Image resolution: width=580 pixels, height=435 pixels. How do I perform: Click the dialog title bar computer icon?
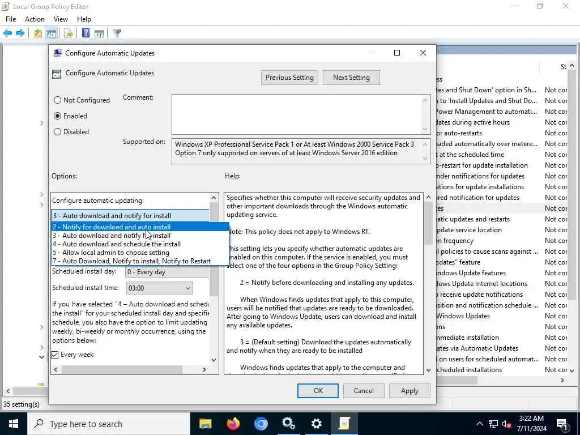point(57,53)
